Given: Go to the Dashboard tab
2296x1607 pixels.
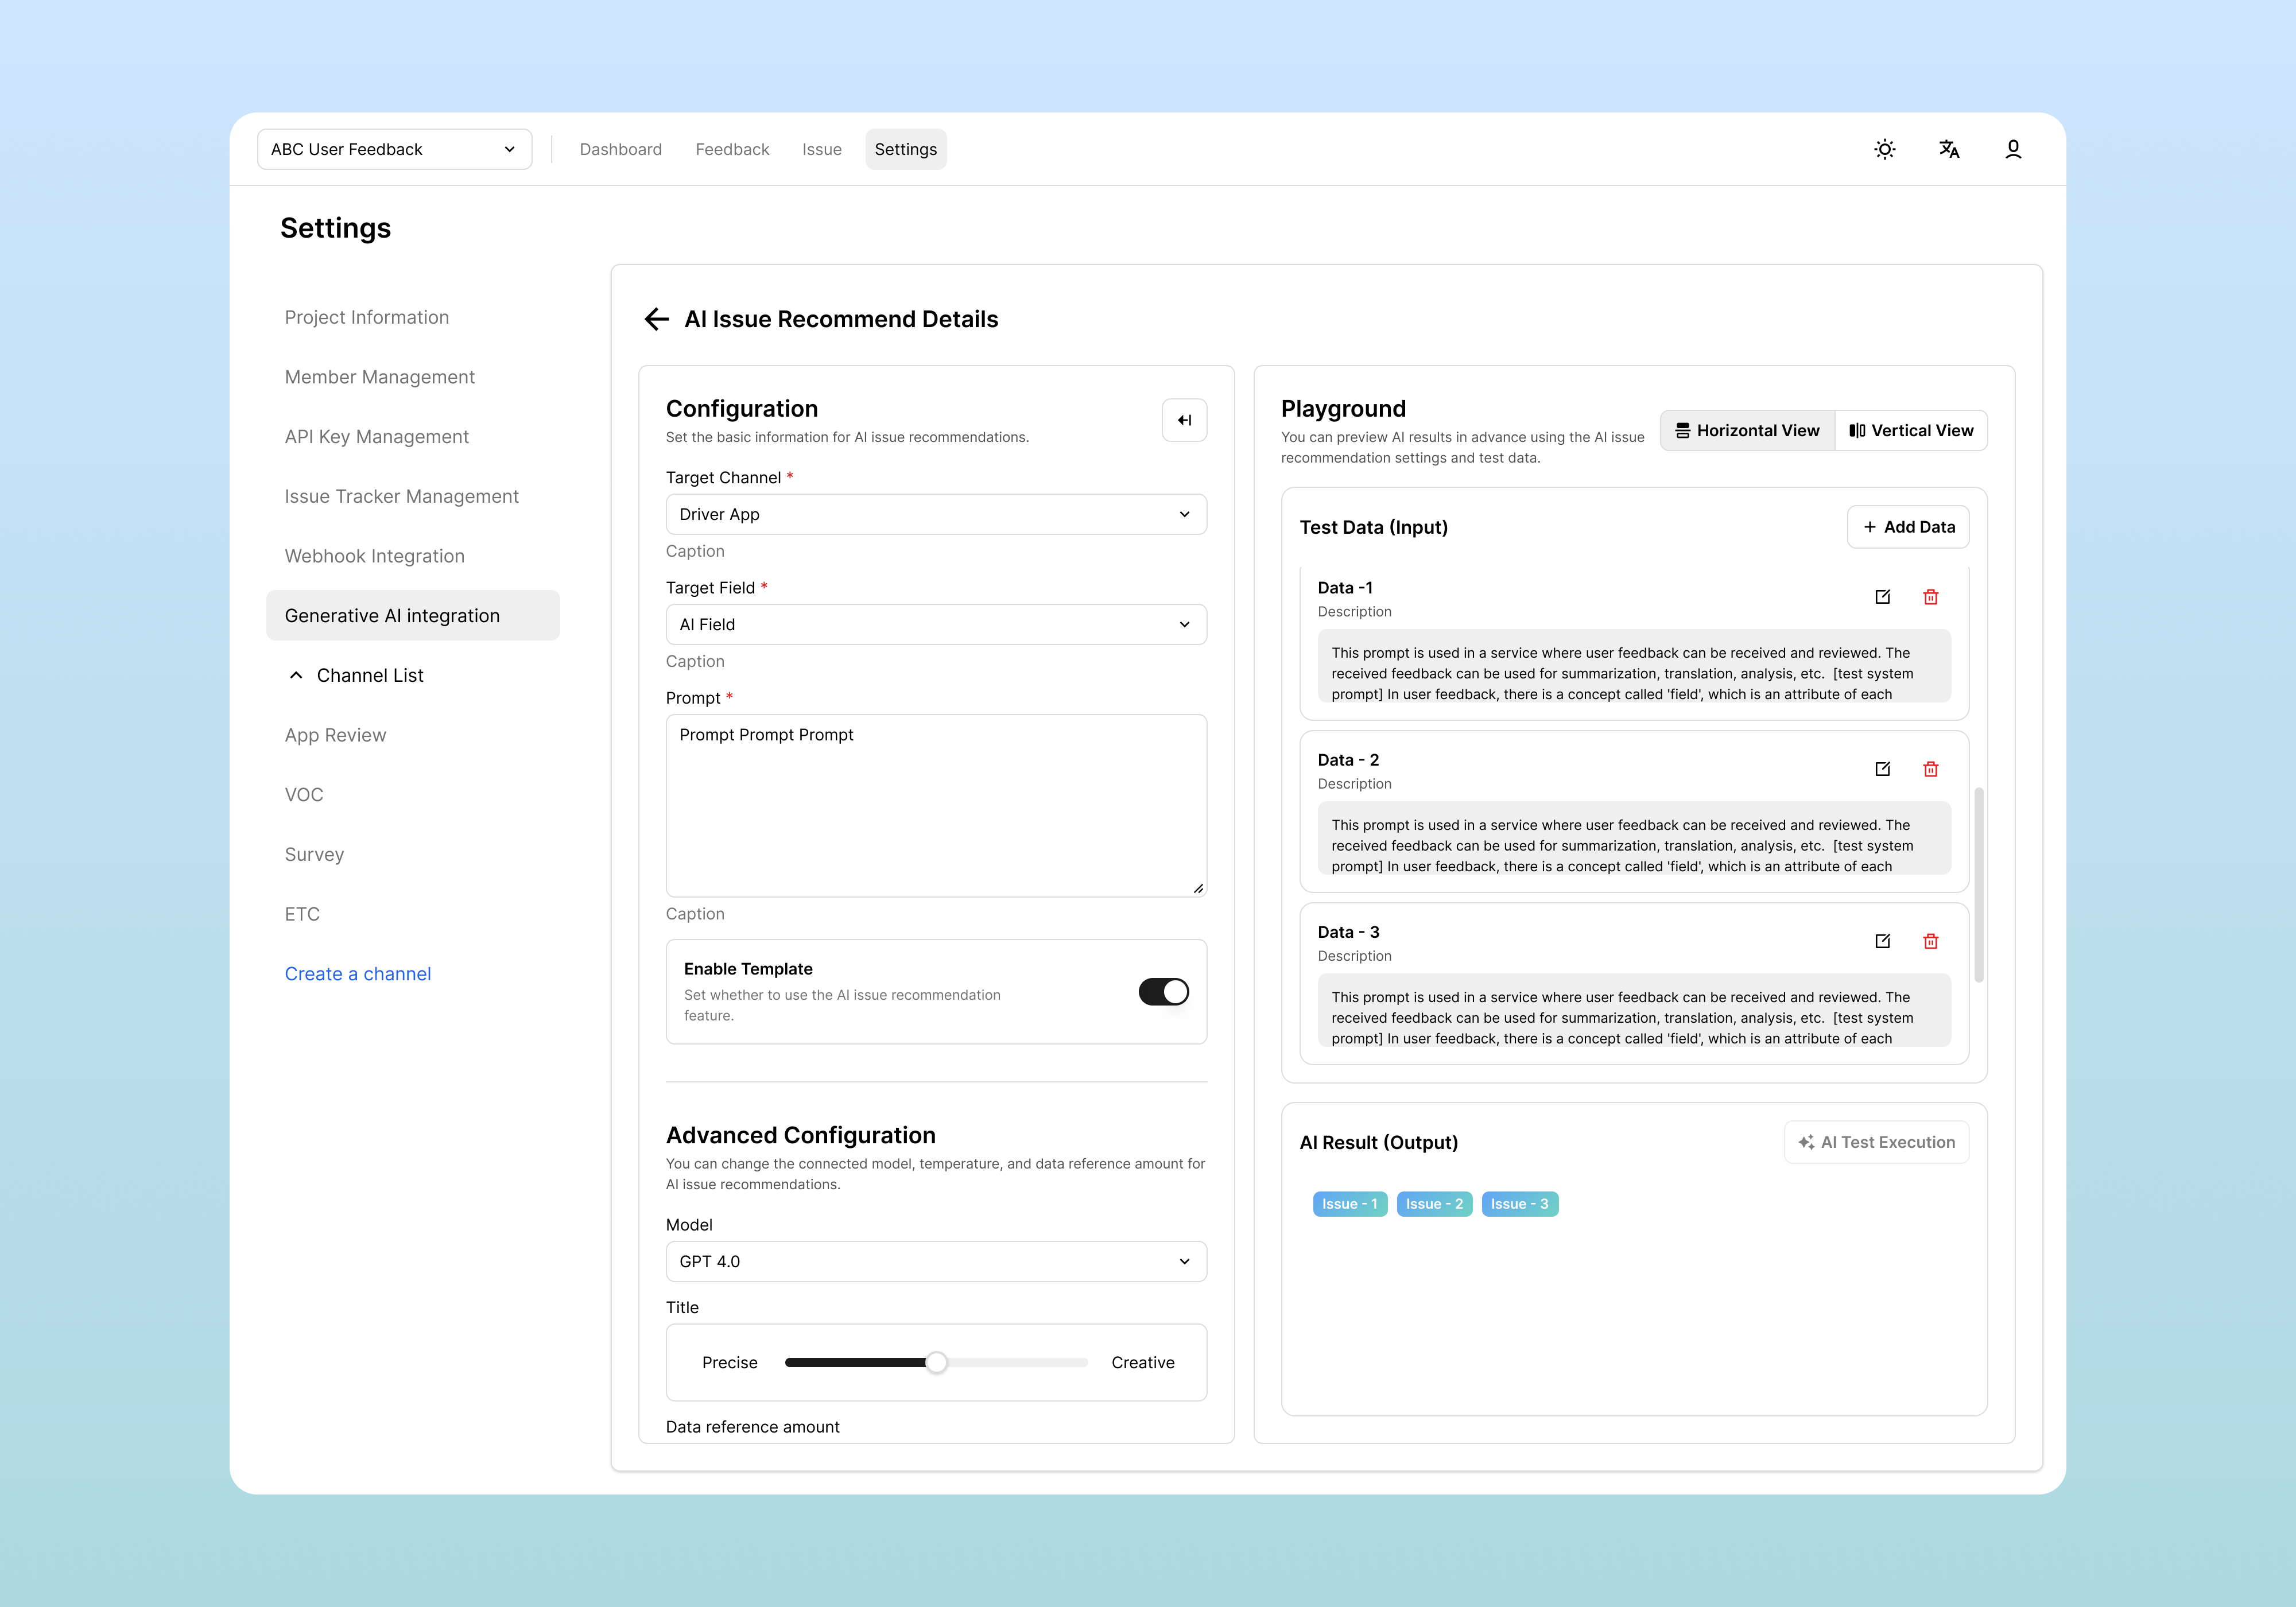Looking at the screenshot, I should 620,149.
